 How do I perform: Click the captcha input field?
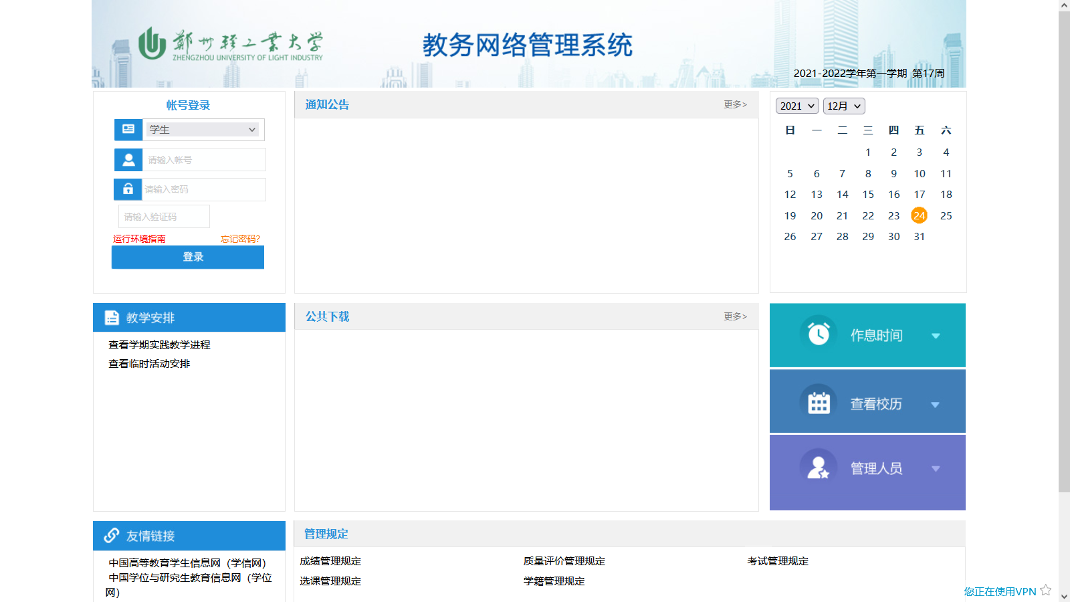pos(163,215)
